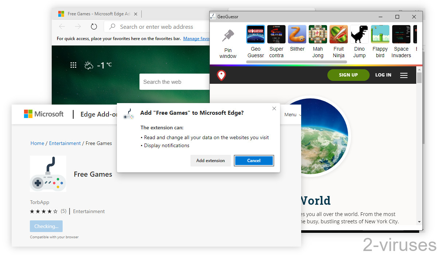
Task: Select the Slither game icon
Action: click(x=297, y=34)
